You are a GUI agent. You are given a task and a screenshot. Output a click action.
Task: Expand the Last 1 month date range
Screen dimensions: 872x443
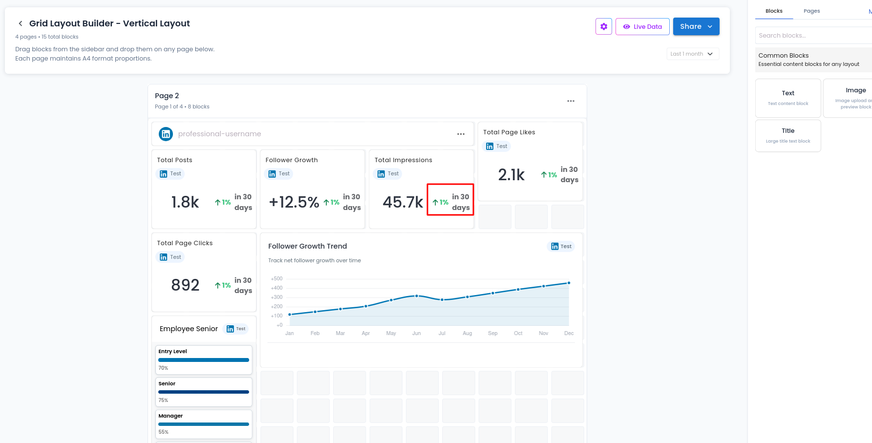(x=693, y=54)
